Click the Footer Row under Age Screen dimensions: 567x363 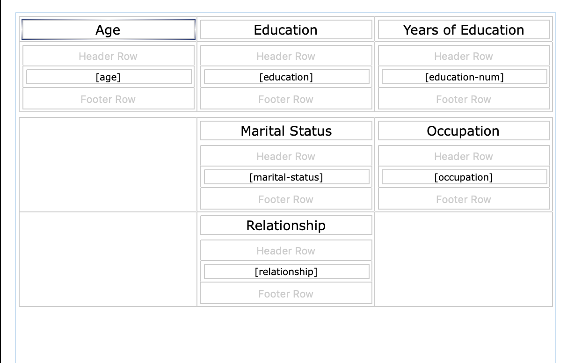point(108,99)
